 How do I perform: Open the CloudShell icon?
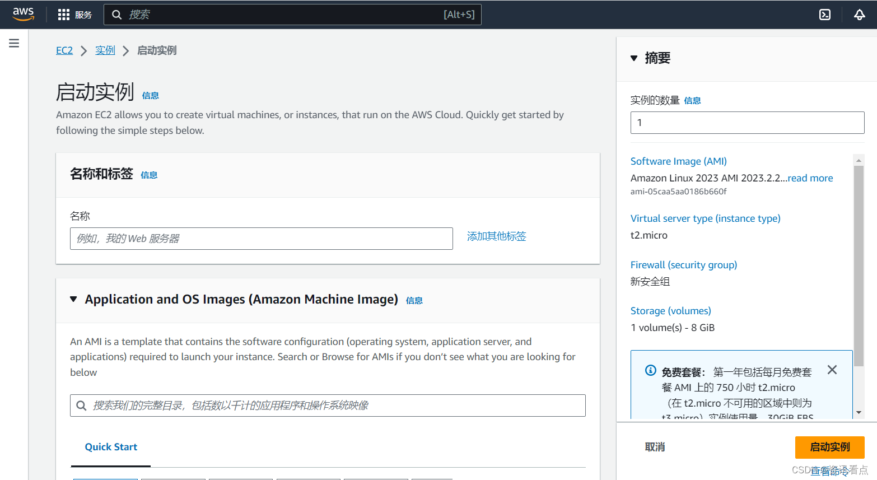825,15
